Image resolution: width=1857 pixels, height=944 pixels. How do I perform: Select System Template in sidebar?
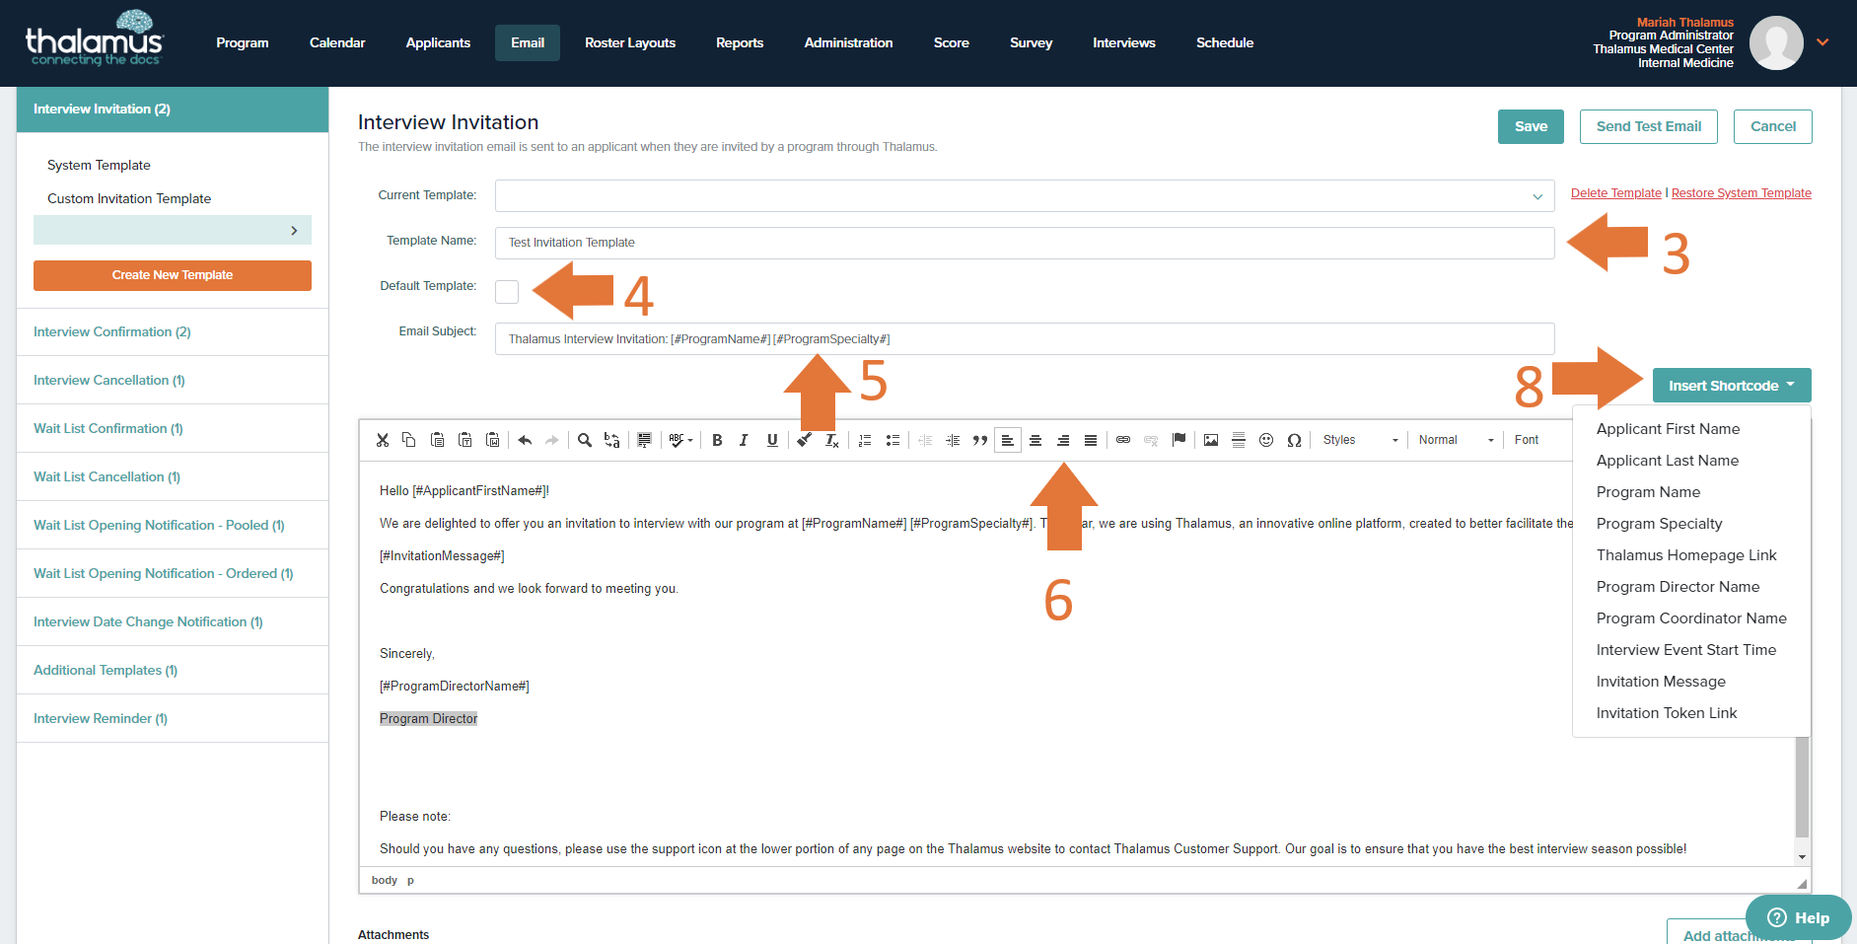pyautogui.click(x=99, y=165)
